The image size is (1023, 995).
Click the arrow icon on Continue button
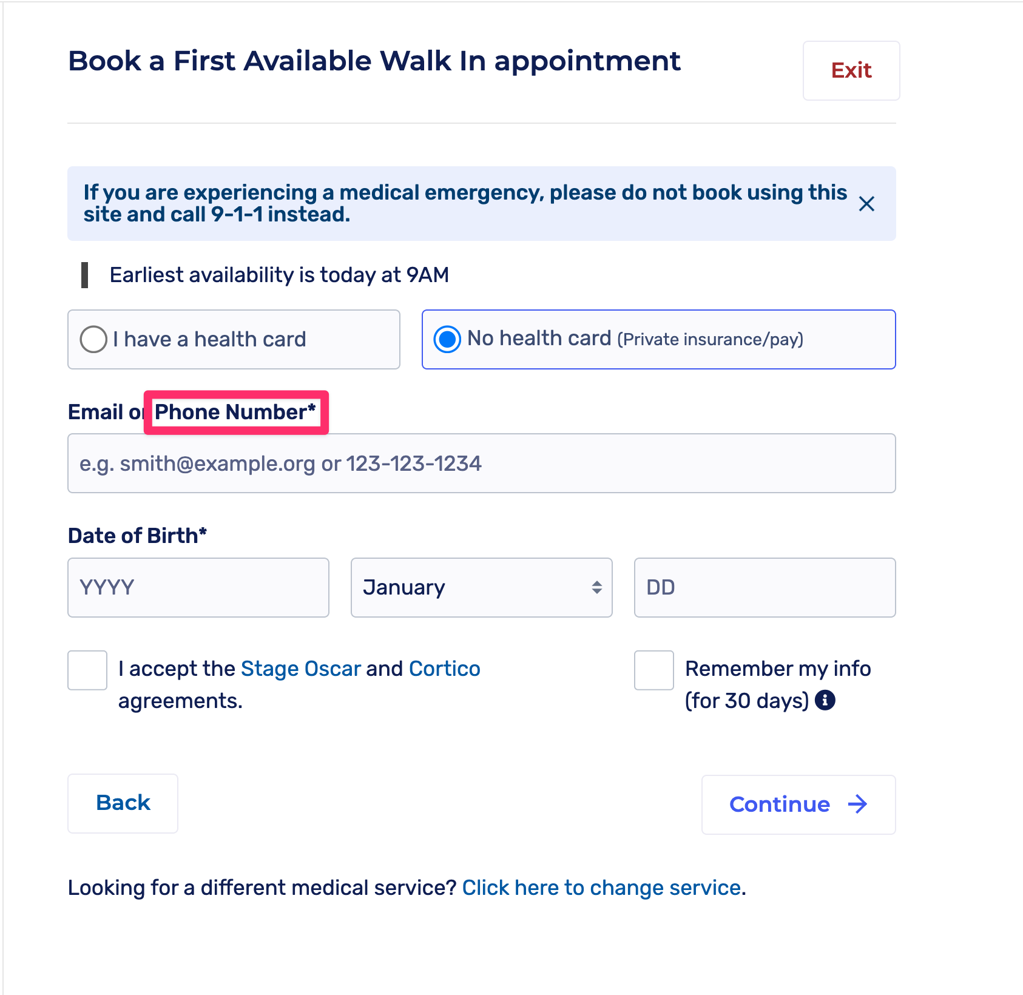click(x=857, y=804)
